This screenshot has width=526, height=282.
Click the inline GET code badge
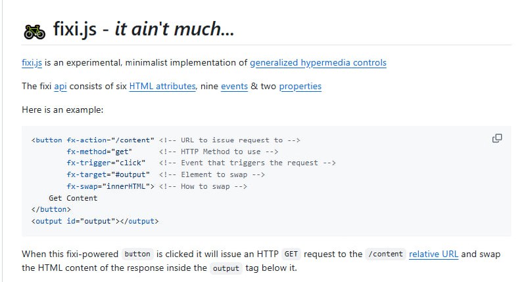pos(293,254)
